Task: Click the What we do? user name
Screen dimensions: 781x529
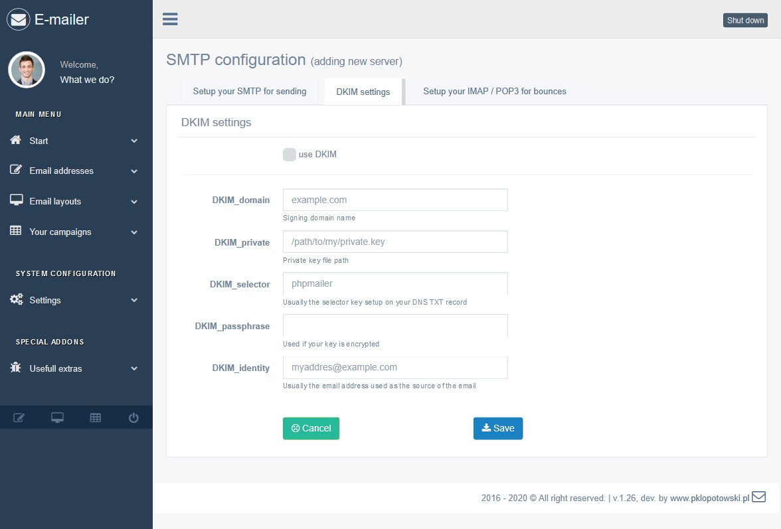Action: pos(87,80)
